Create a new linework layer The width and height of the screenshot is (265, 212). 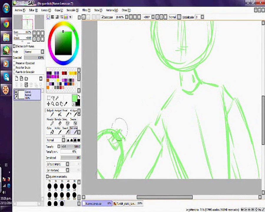coord(21,78)
